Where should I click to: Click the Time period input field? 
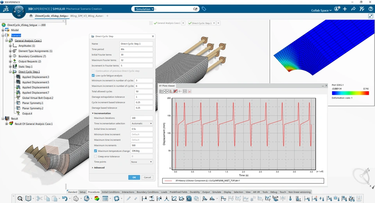(x=136, y=49)
